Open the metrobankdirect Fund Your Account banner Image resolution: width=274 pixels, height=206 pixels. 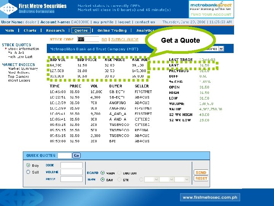point(211,9)
